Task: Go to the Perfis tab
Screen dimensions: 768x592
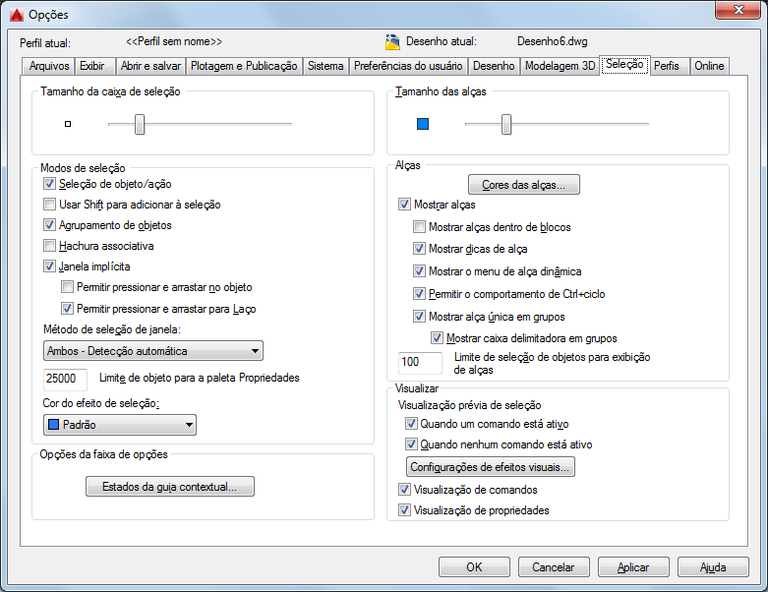Action: (x=667, y=66)
